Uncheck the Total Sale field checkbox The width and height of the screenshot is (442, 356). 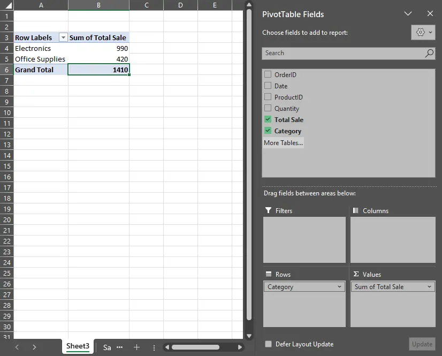point(268,119)
